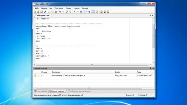Click the middle of three rightmost toolbar icons
The height and width of the screenshot is (105, 187).
coord(105,12)
